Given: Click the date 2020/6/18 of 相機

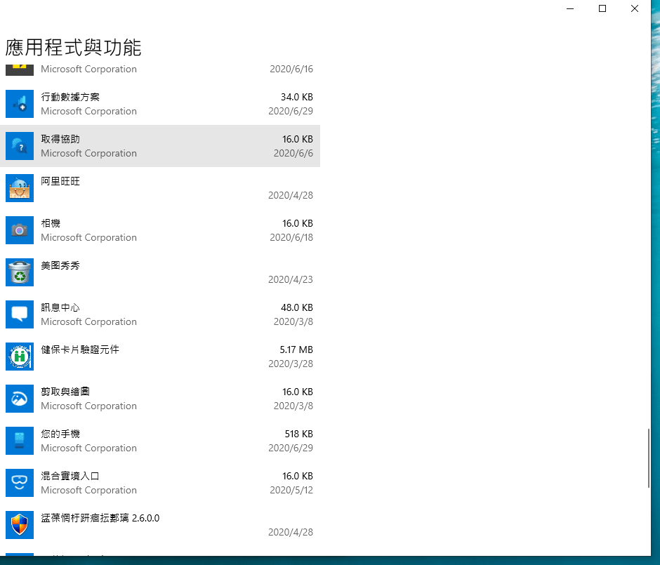Looking at the screenshot, I should pos(291,237).
